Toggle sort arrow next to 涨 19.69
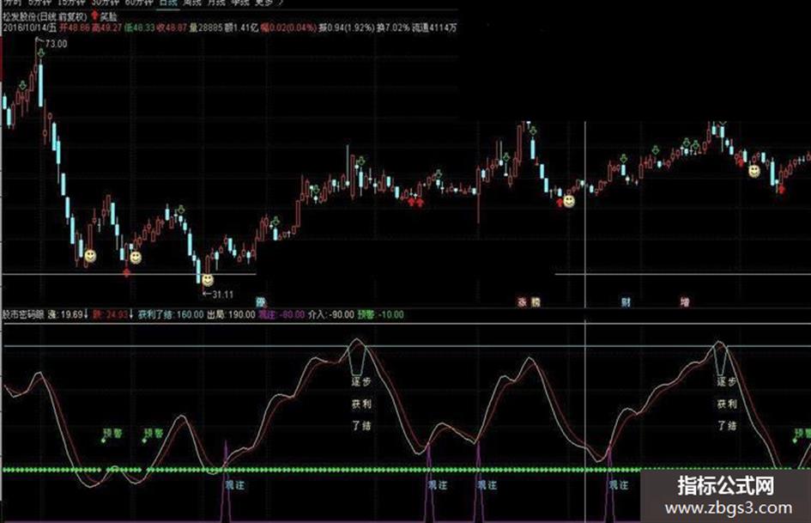This screenshot has height=523, width=811. [86, 314]
